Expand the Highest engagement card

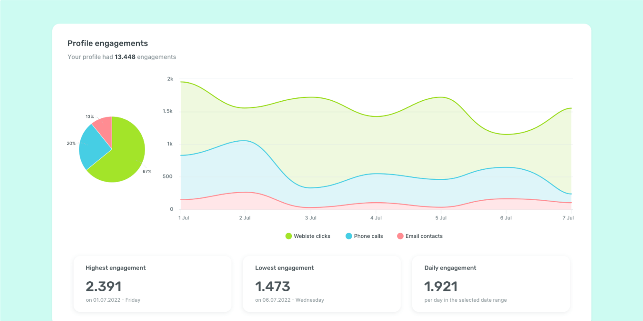(152, 283)
